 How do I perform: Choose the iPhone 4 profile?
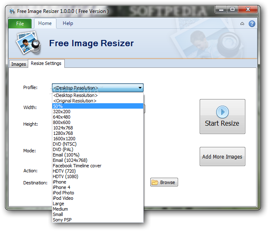click(98, 187)
